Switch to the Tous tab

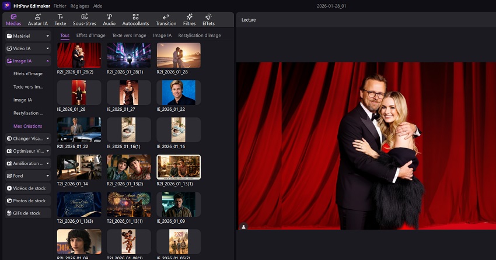pyautogui.click(x=65, y=36)
